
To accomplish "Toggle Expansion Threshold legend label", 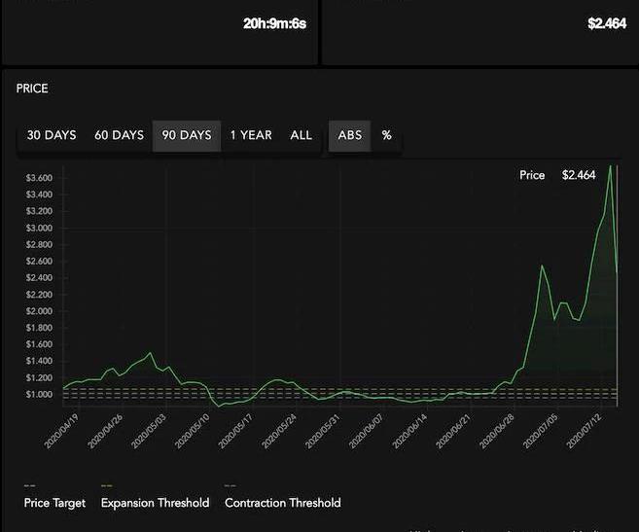I will point(155,503).
